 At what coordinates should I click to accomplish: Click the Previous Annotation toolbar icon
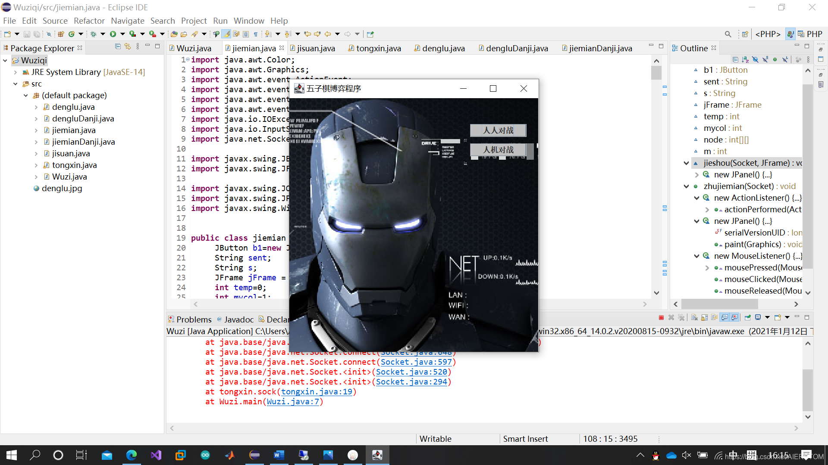(288, 34)
